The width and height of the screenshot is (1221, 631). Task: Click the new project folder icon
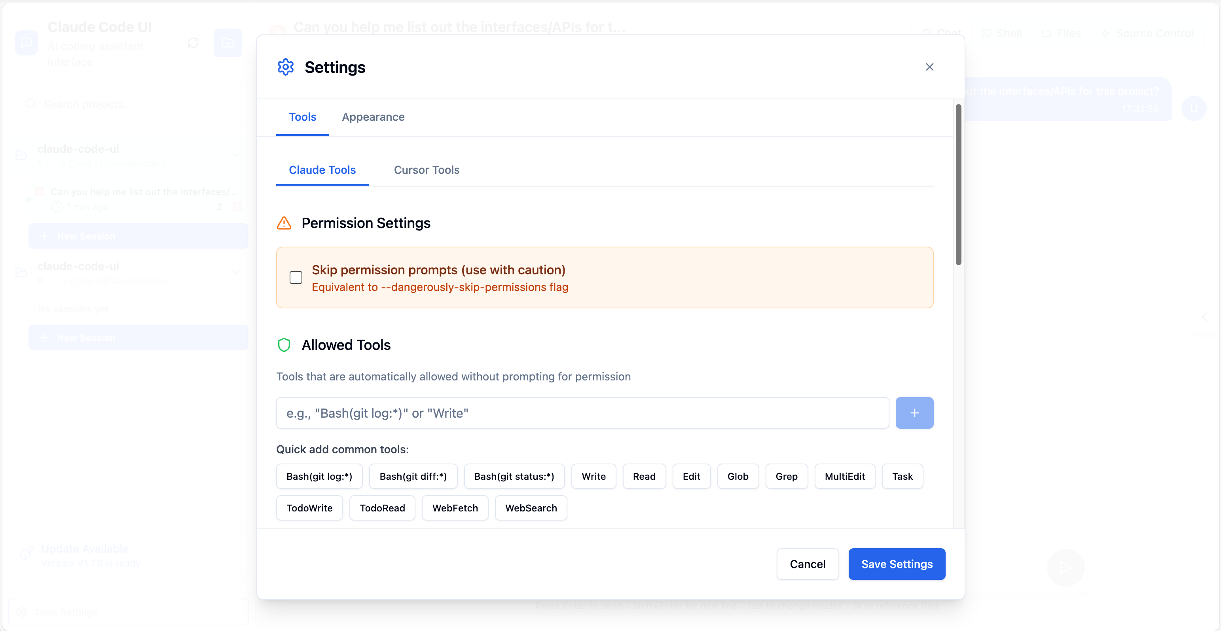click(x=228, y=43)
